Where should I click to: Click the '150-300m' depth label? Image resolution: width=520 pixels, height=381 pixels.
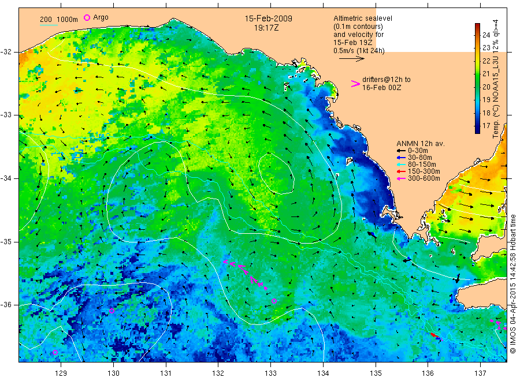click(424, 171)
